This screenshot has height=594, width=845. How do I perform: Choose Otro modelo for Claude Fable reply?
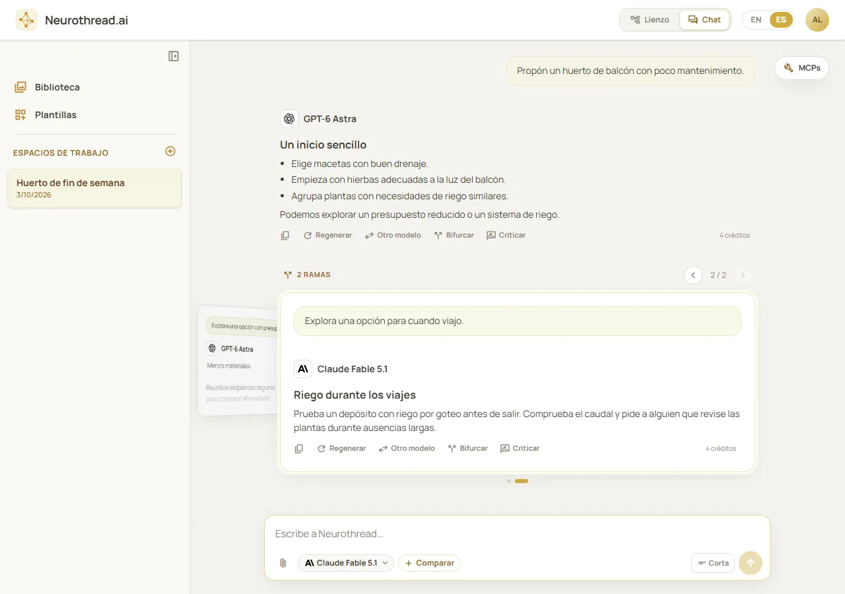[407, 448]
